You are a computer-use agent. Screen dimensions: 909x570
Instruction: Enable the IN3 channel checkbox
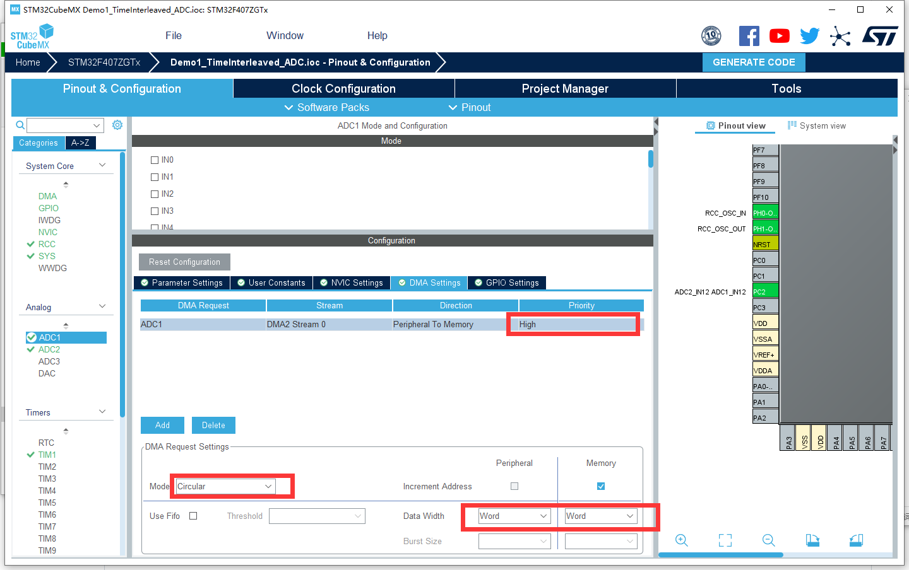click(x=155, y=211)
